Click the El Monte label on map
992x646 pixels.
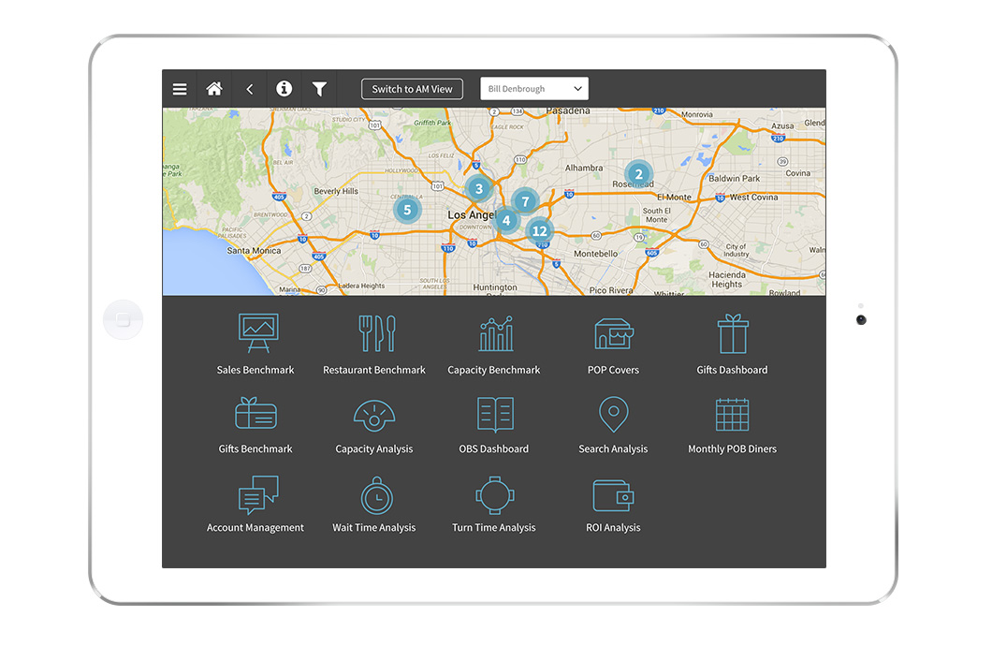[x=675, y=198]
